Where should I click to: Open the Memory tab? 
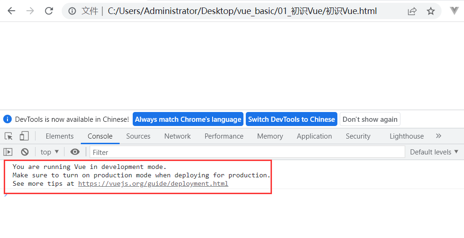coord(270,136)
